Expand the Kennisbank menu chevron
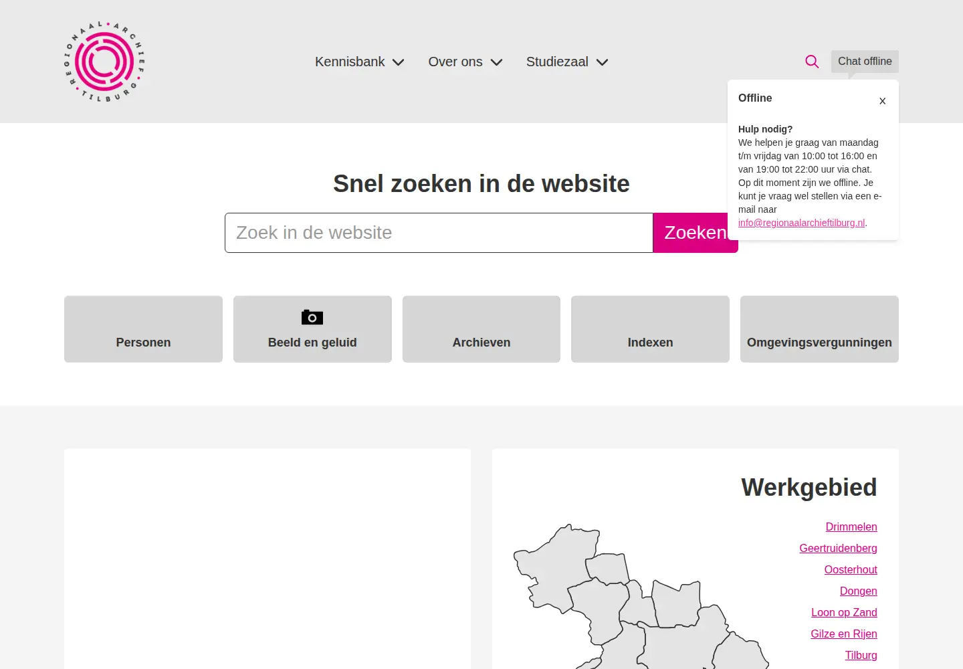Image resolution: width=963 pixels, height=669 pixels. click(x=399, y=62)
